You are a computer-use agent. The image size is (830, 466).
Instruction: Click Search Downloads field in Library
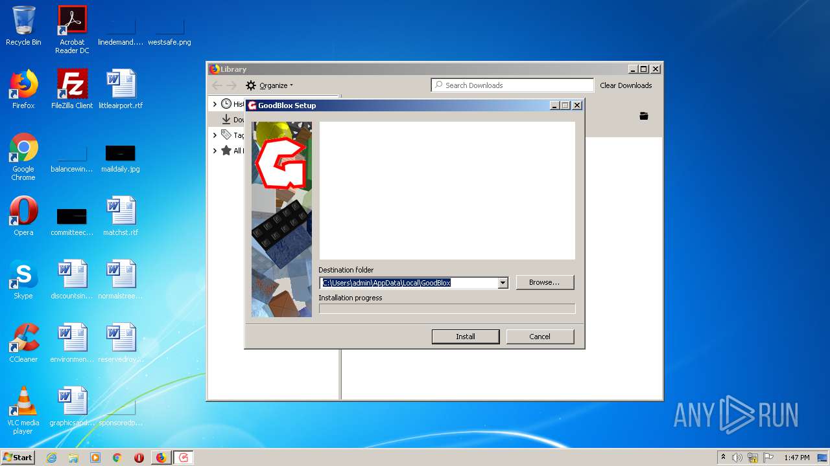[x=512, y=85]
